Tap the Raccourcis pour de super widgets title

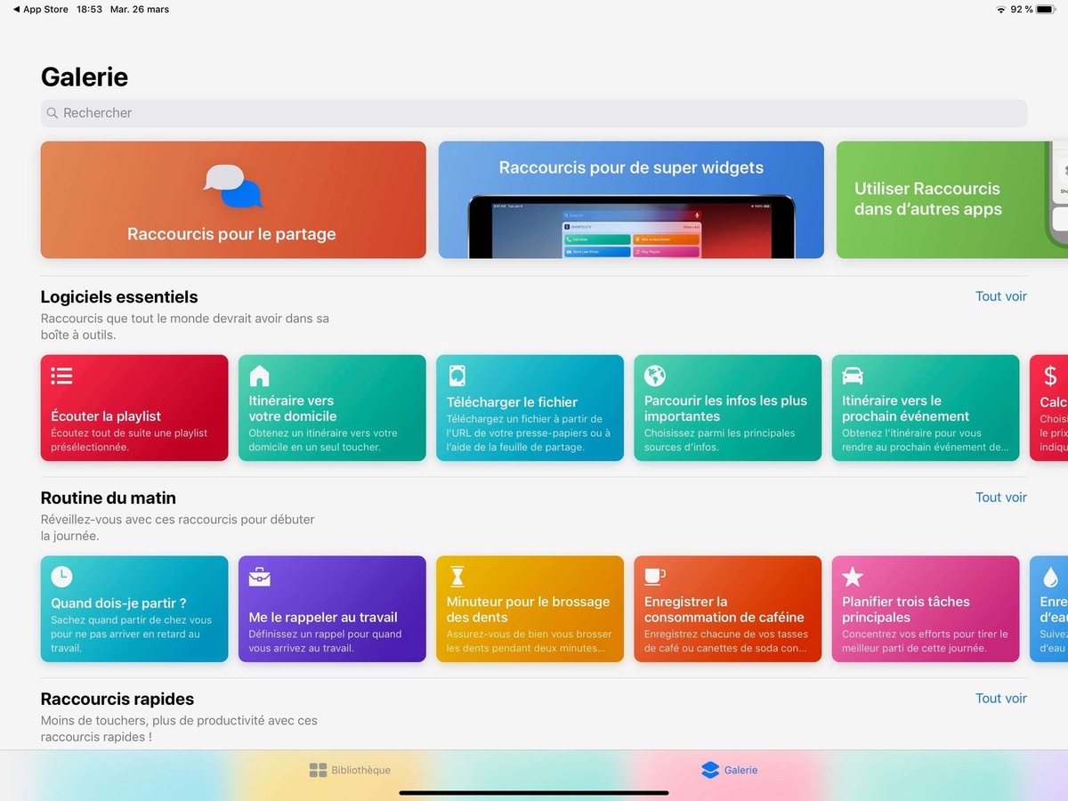(631, 167)
